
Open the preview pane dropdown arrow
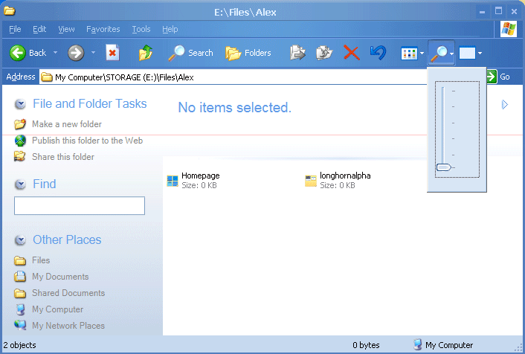[x=480, y=53]
